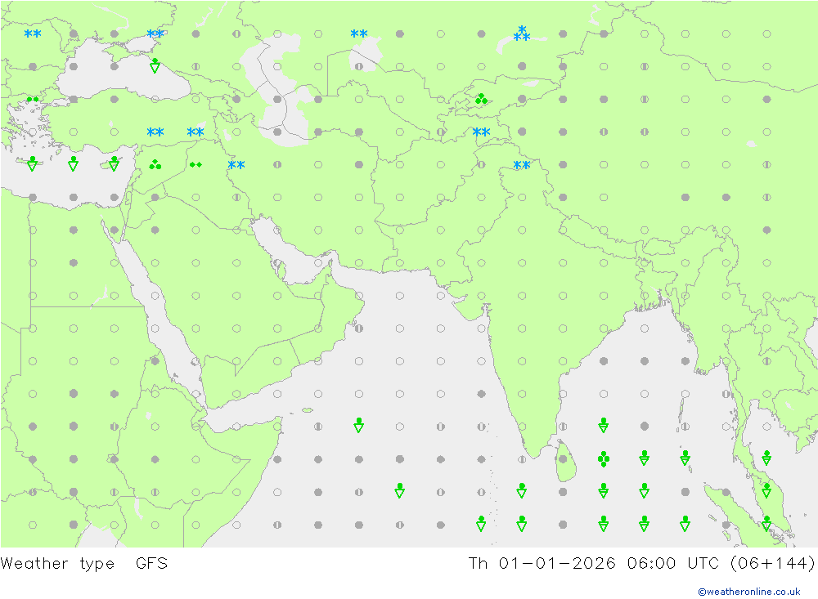818x599 pixels.
Task: Click the shower symbol over Cyprus
Action: (x=115, y=163)
